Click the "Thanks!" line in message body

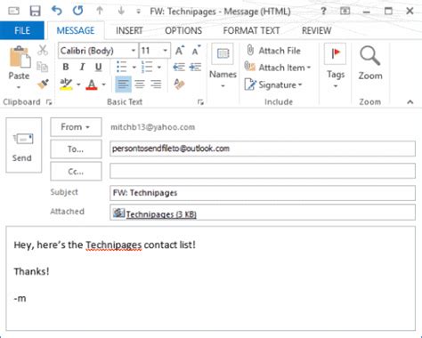(x=31, y=271)
